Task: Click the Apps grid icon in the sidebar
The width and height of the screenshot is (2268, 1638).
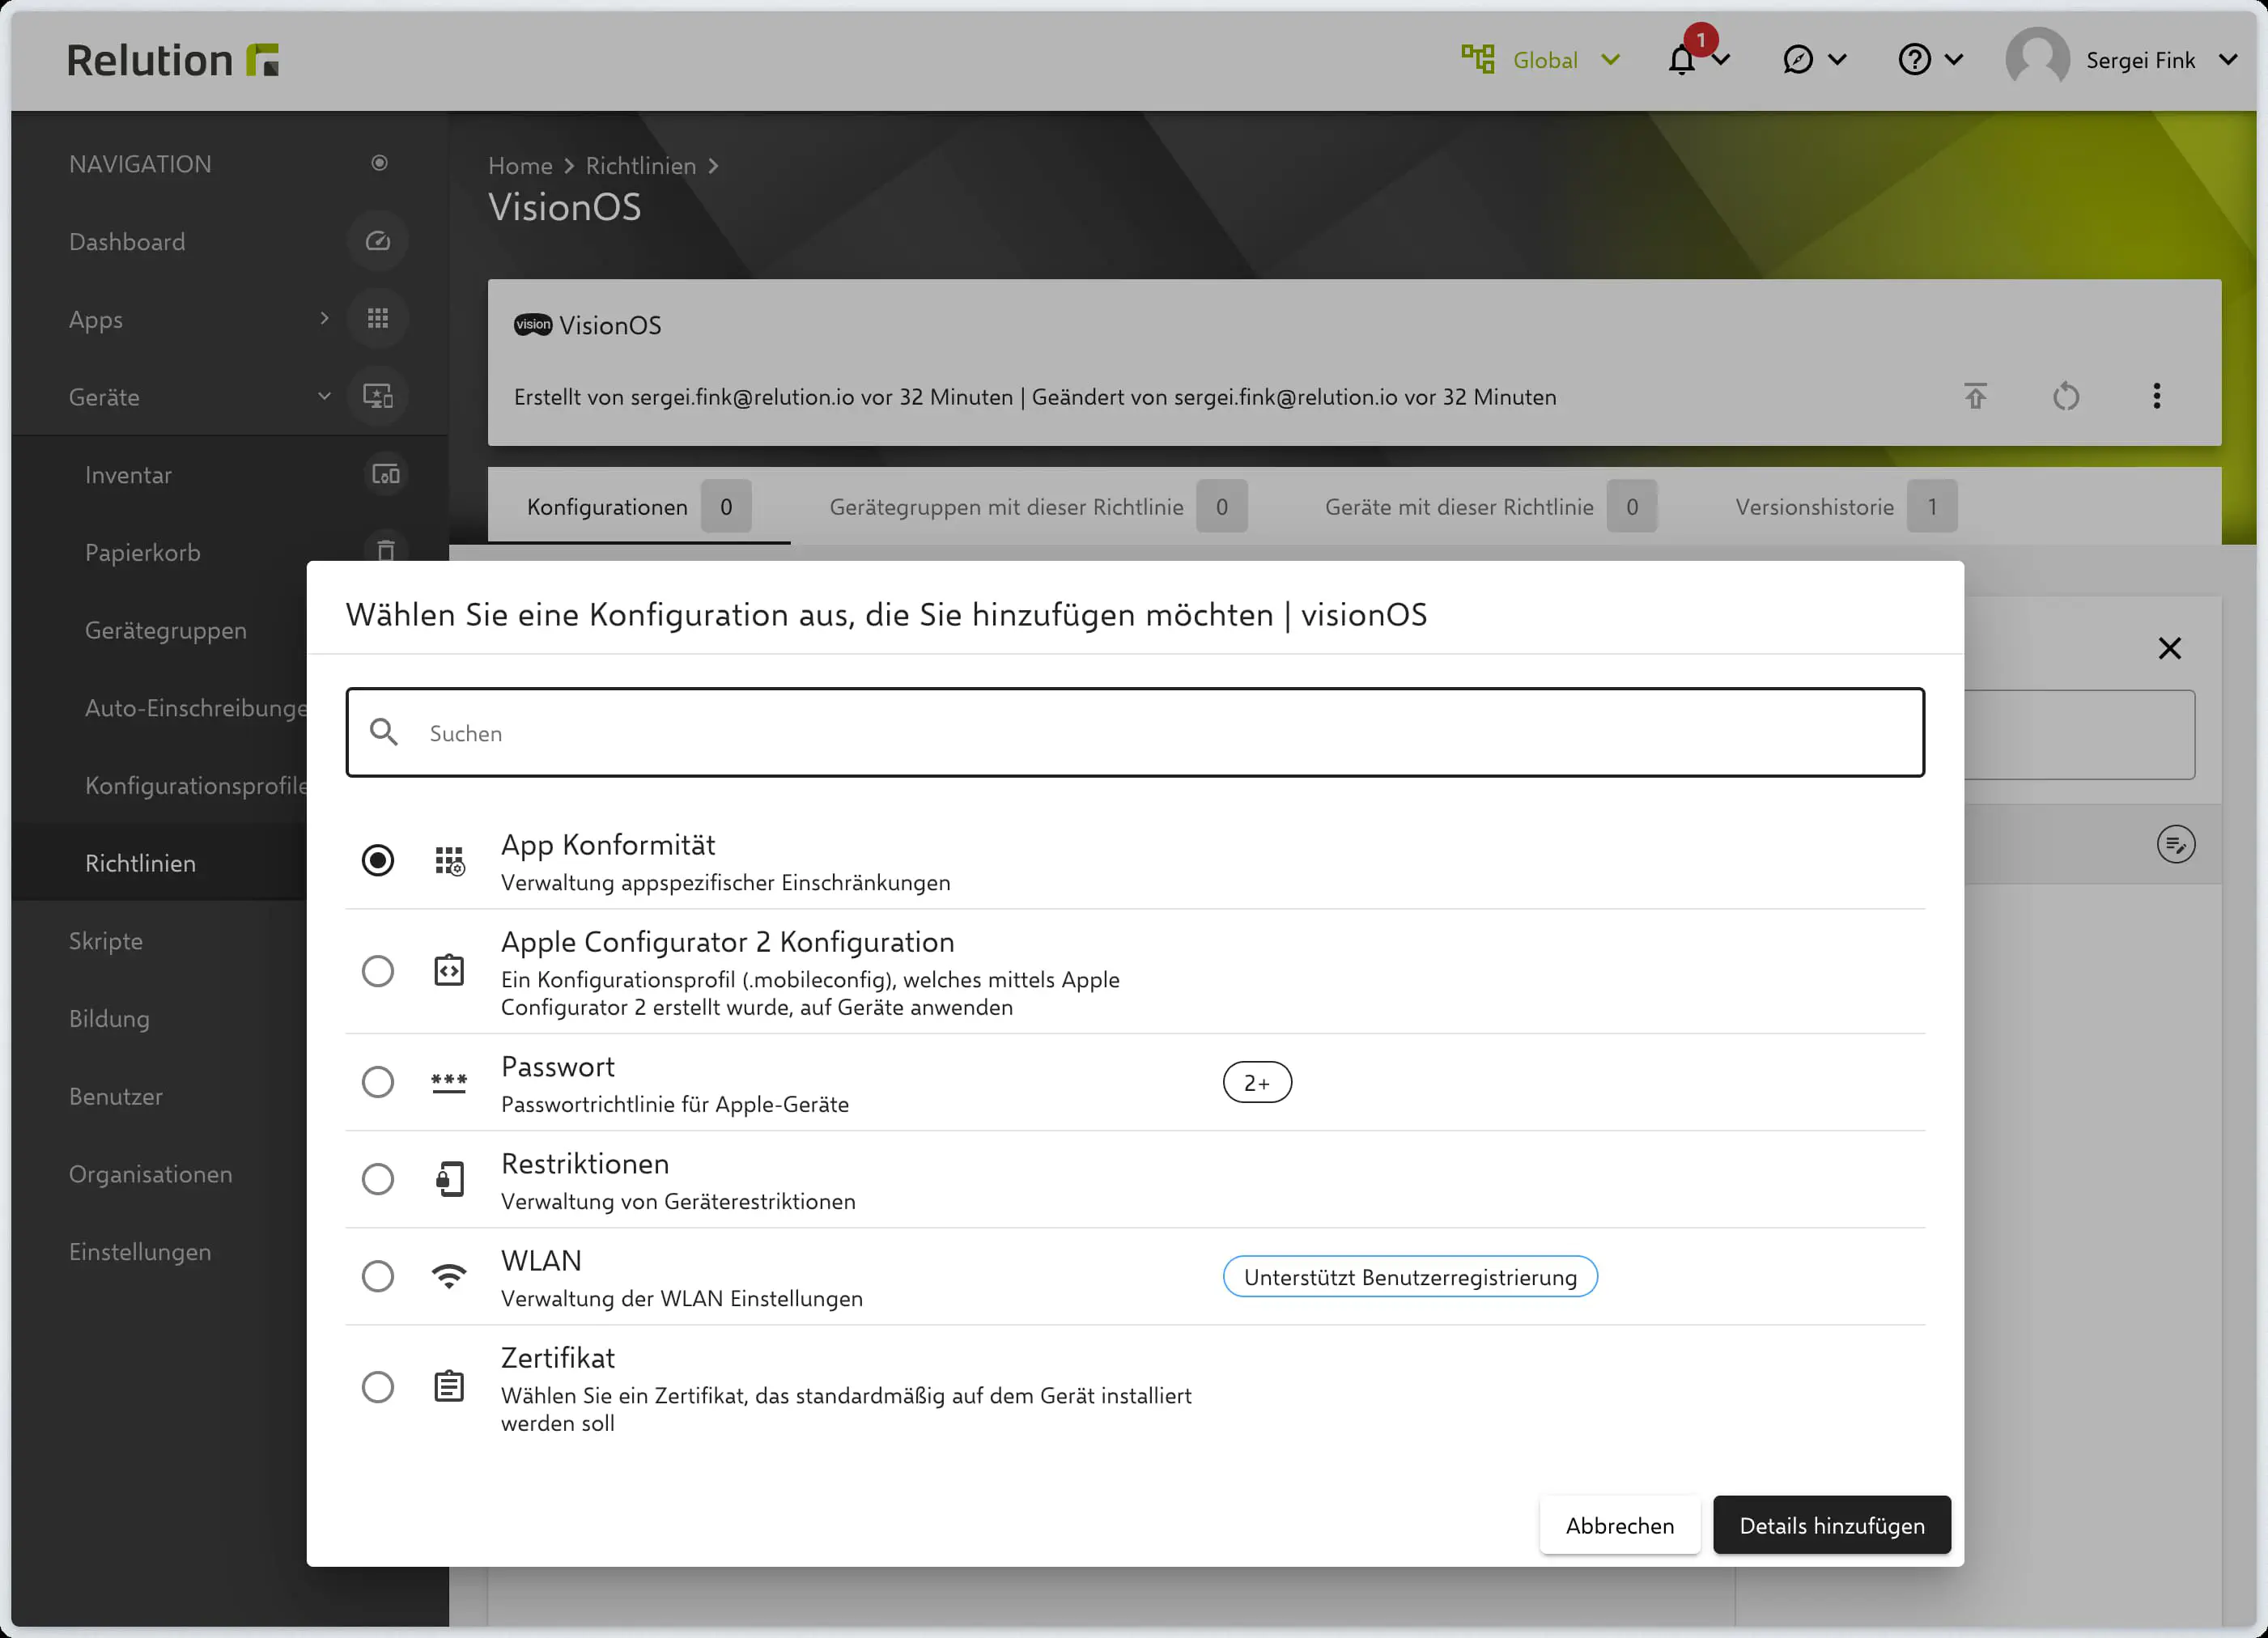Action: click(x=377, y=319)
